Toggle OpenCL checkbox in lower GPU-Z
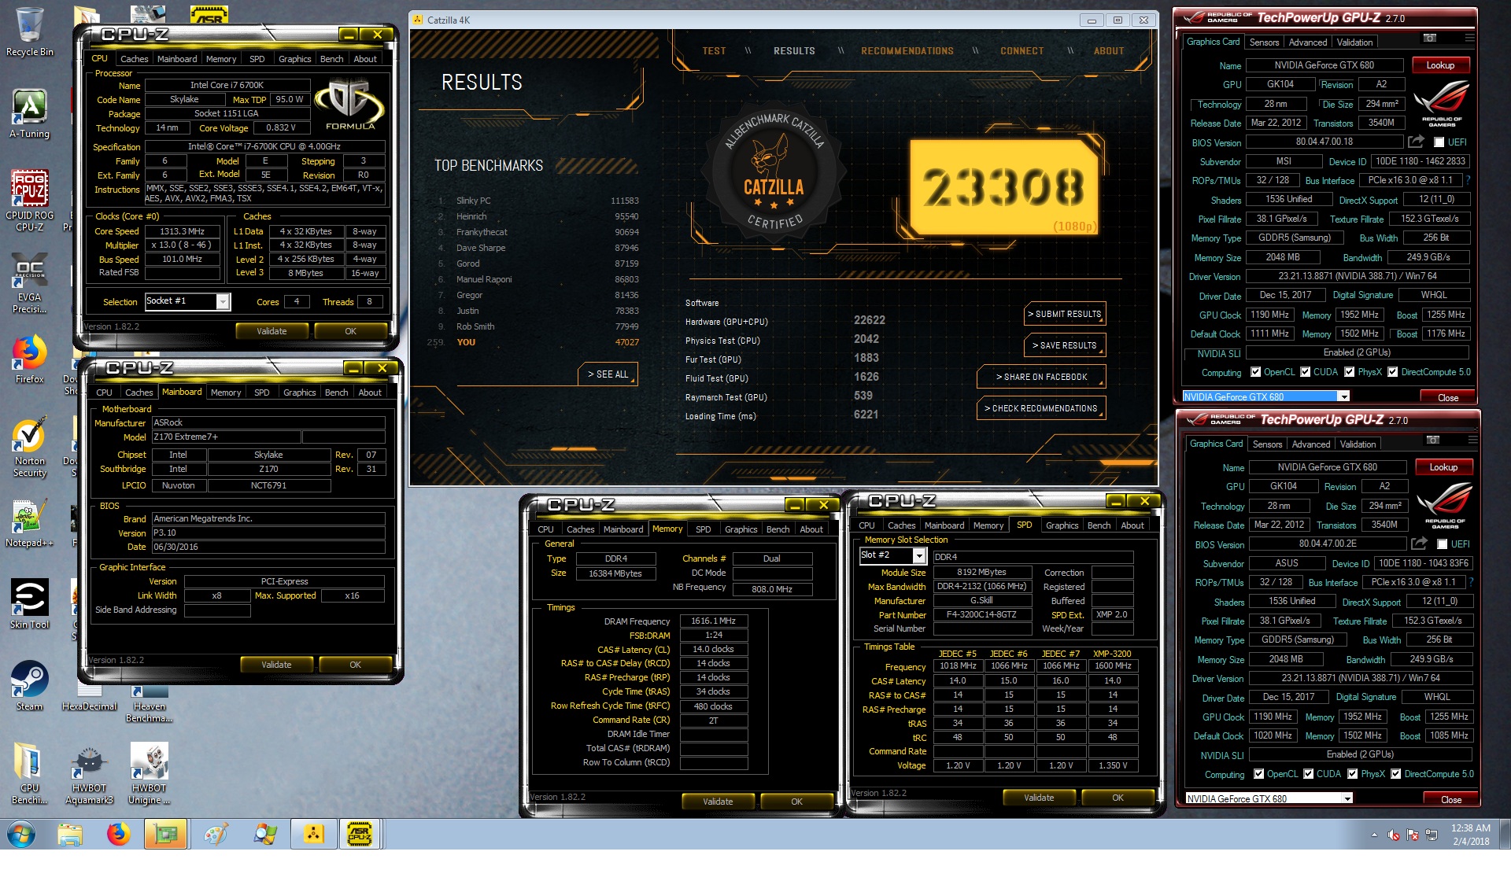This screenshot has height=892, width=1511. coord(1259,774)
